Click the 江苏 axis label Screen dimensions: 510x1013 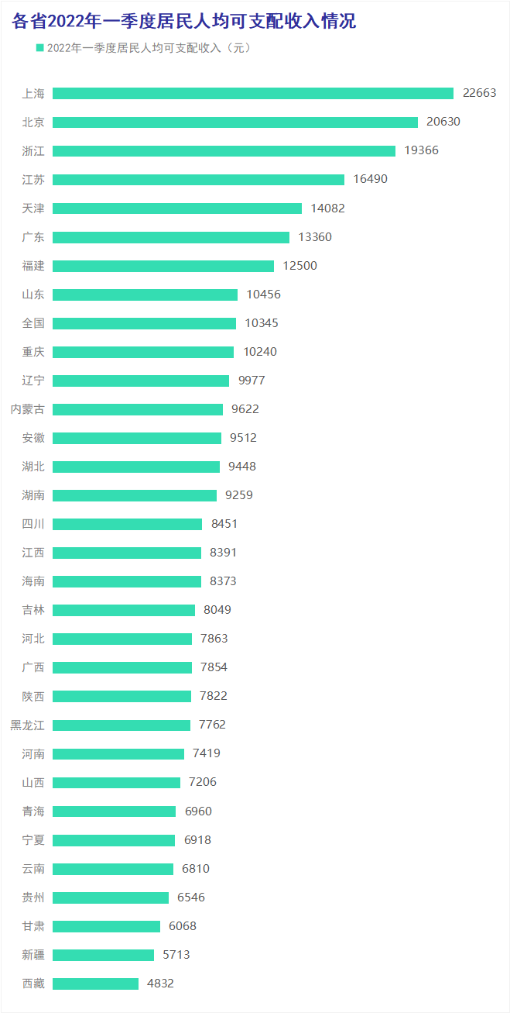33,179
